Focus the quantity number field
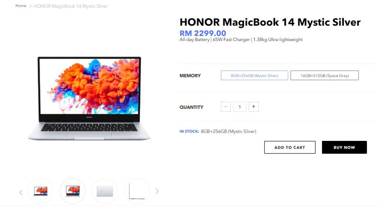Image resolution: width=379 pixels, height=213 pixels. [x=239, y=107]
